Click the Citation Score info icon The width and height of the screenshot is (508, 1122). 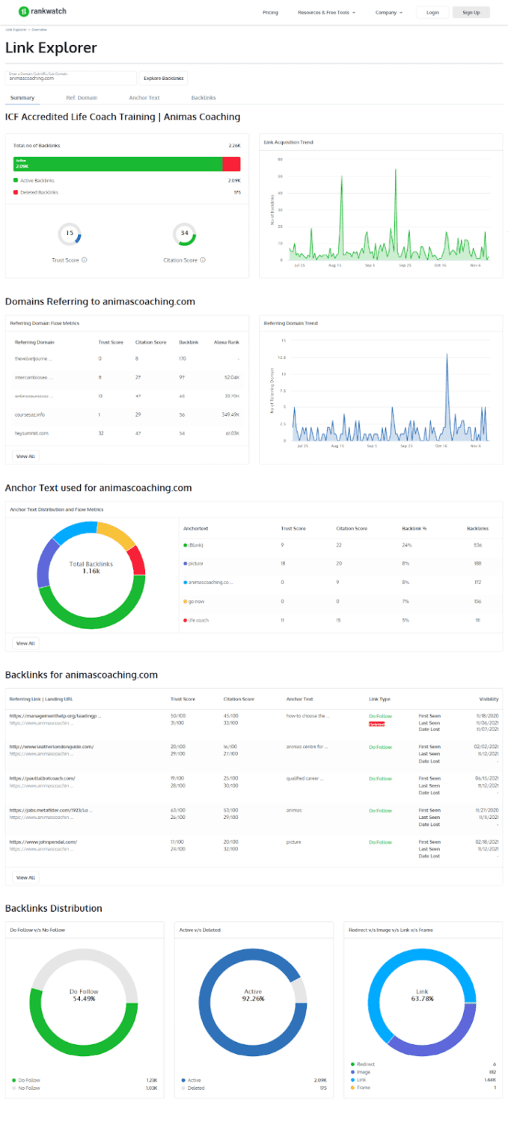(x=202, y=260)
